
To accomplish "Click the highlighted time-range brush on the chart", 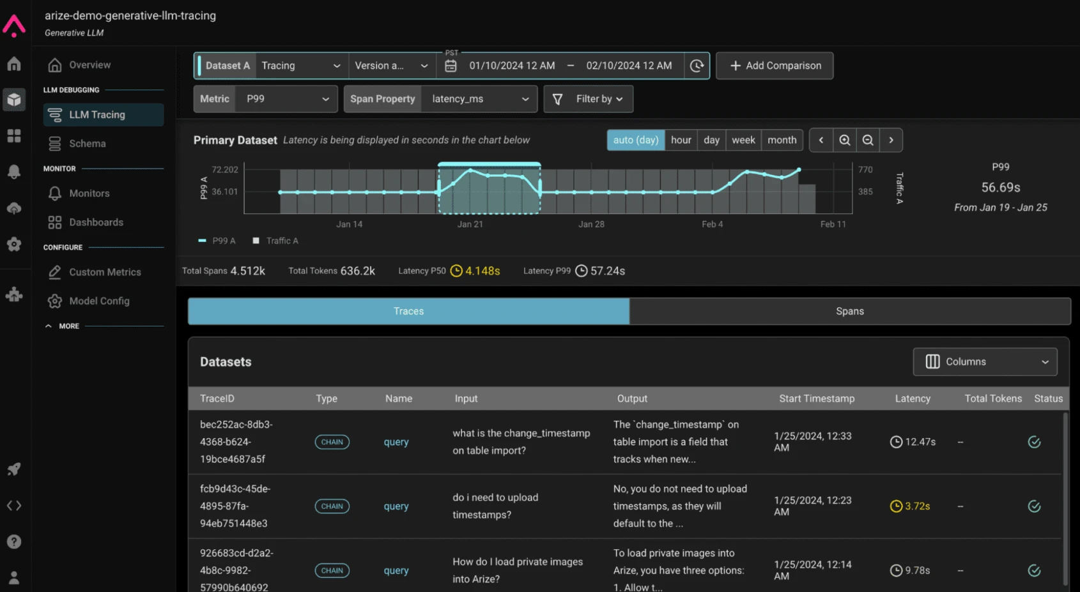I will coord(489,190).
